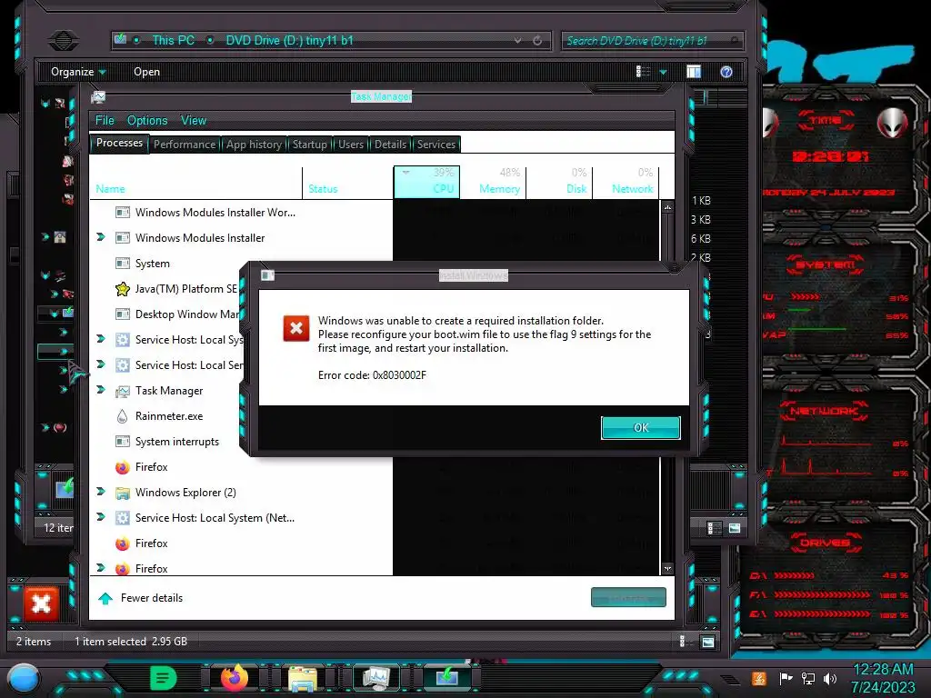Screen dimensions: 931x698
Task: Click Open in the Explorer toolbar
Action: click(146, 72)
